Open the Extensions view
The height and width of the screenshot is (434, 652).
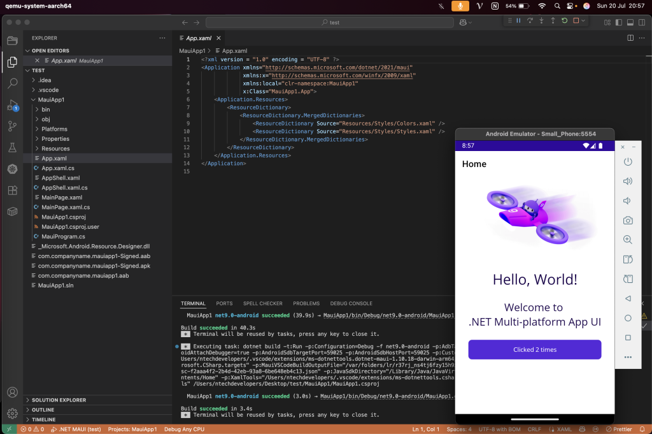13,190
